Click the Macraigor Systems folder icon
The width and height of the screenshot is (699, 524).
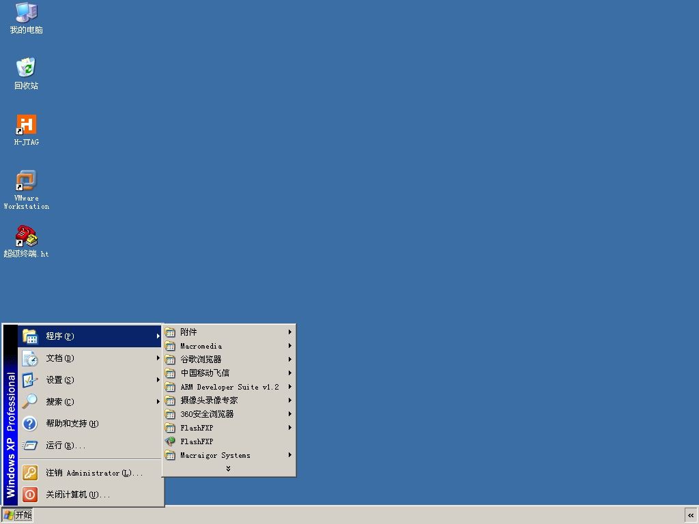(170, 455)
